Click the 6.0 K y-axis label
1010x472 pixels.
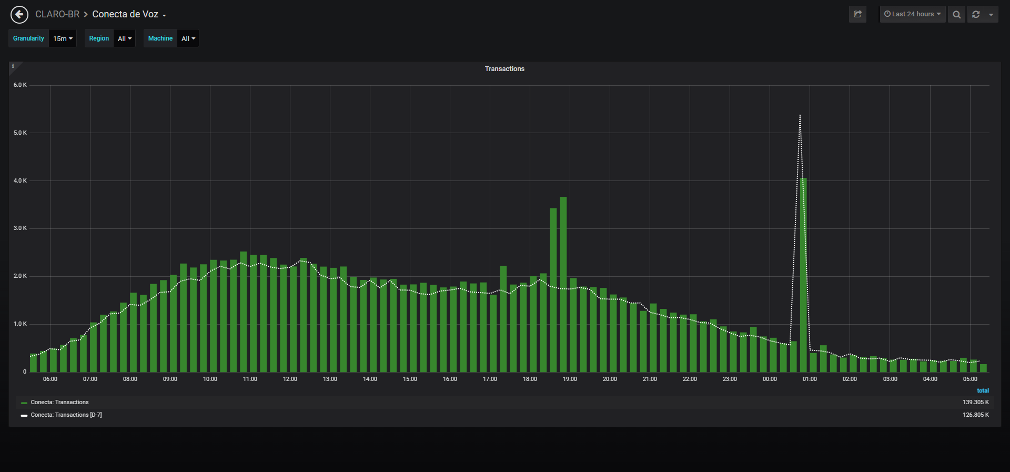20,85
